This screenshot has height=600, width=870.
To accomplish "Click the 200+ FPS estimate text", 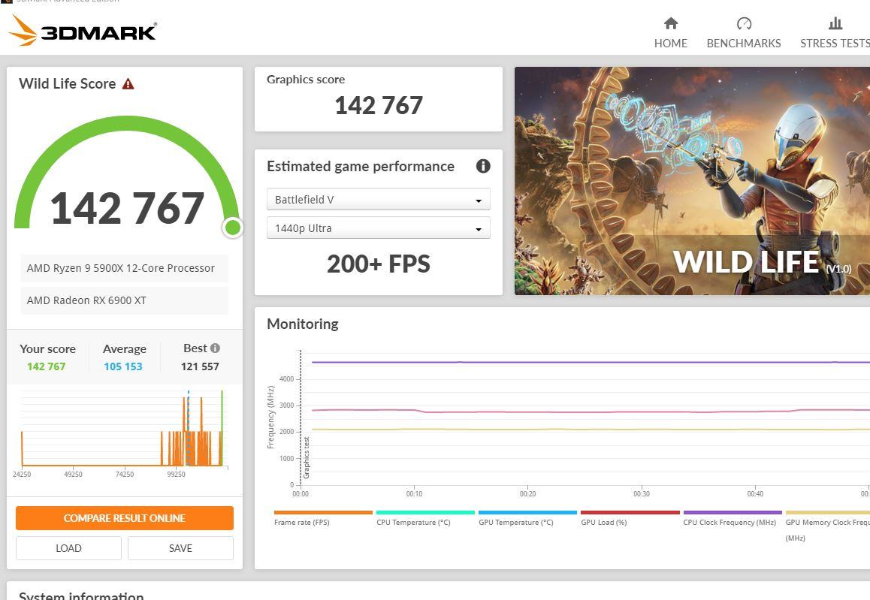I will (379, 264).
